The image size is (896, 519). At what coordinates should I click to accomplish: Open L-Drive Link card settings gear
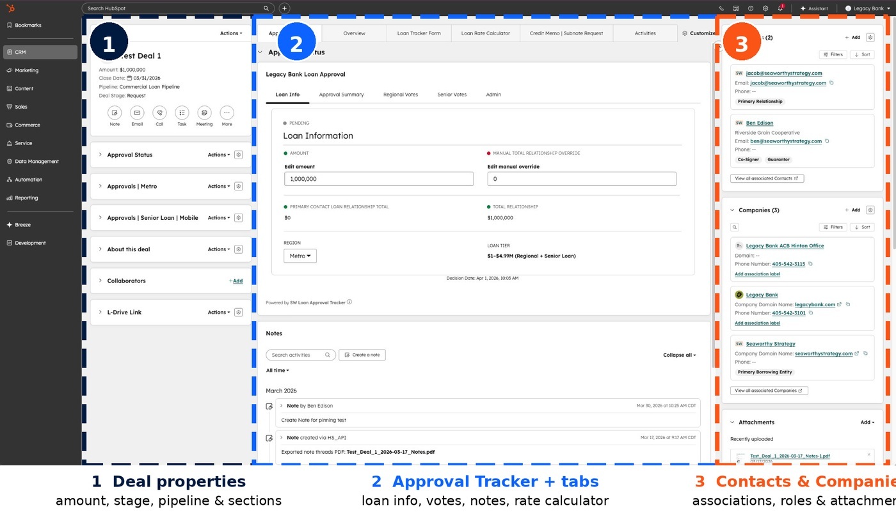tap(239, 313)
